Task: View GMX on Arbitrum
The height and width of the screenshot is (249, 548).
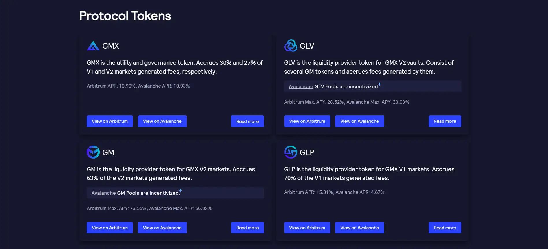Action: click(x=110, y=121)
